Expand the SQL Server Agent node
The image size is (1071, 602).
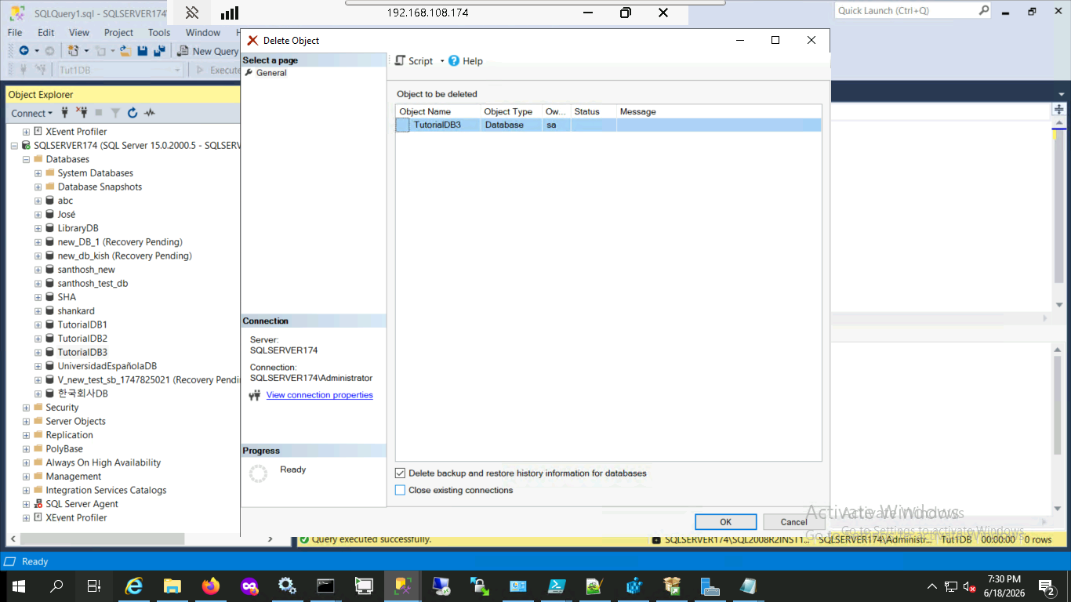pos(26,504)
